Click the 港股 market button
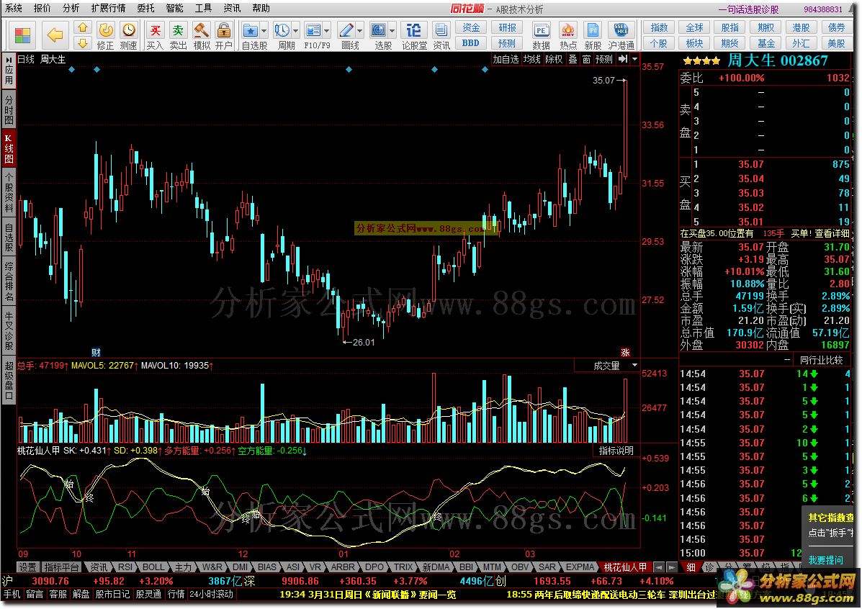This screenshot has height=609, width=862. (x=801, y=27)
